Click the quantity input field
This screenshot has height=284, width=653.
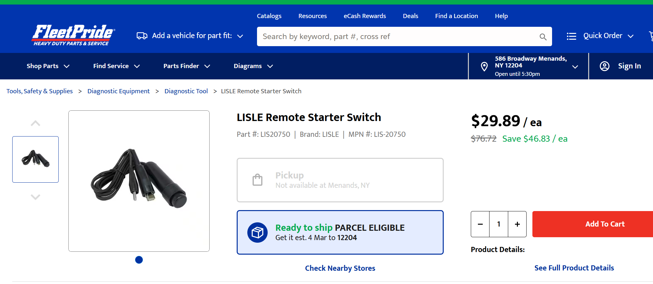499,224
